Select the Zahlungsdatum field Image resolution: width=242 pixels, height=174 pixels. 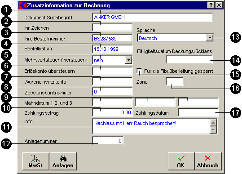tap(198, 112)
